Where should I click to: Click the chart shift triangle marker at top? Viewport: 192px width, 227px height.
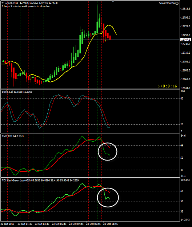(x=113, y=1)
